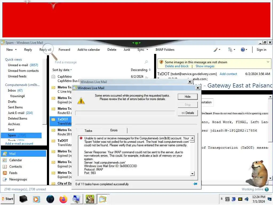Switch to the Tasks tab
This screenshot has height=205, width=273.
tap(88, 131)
